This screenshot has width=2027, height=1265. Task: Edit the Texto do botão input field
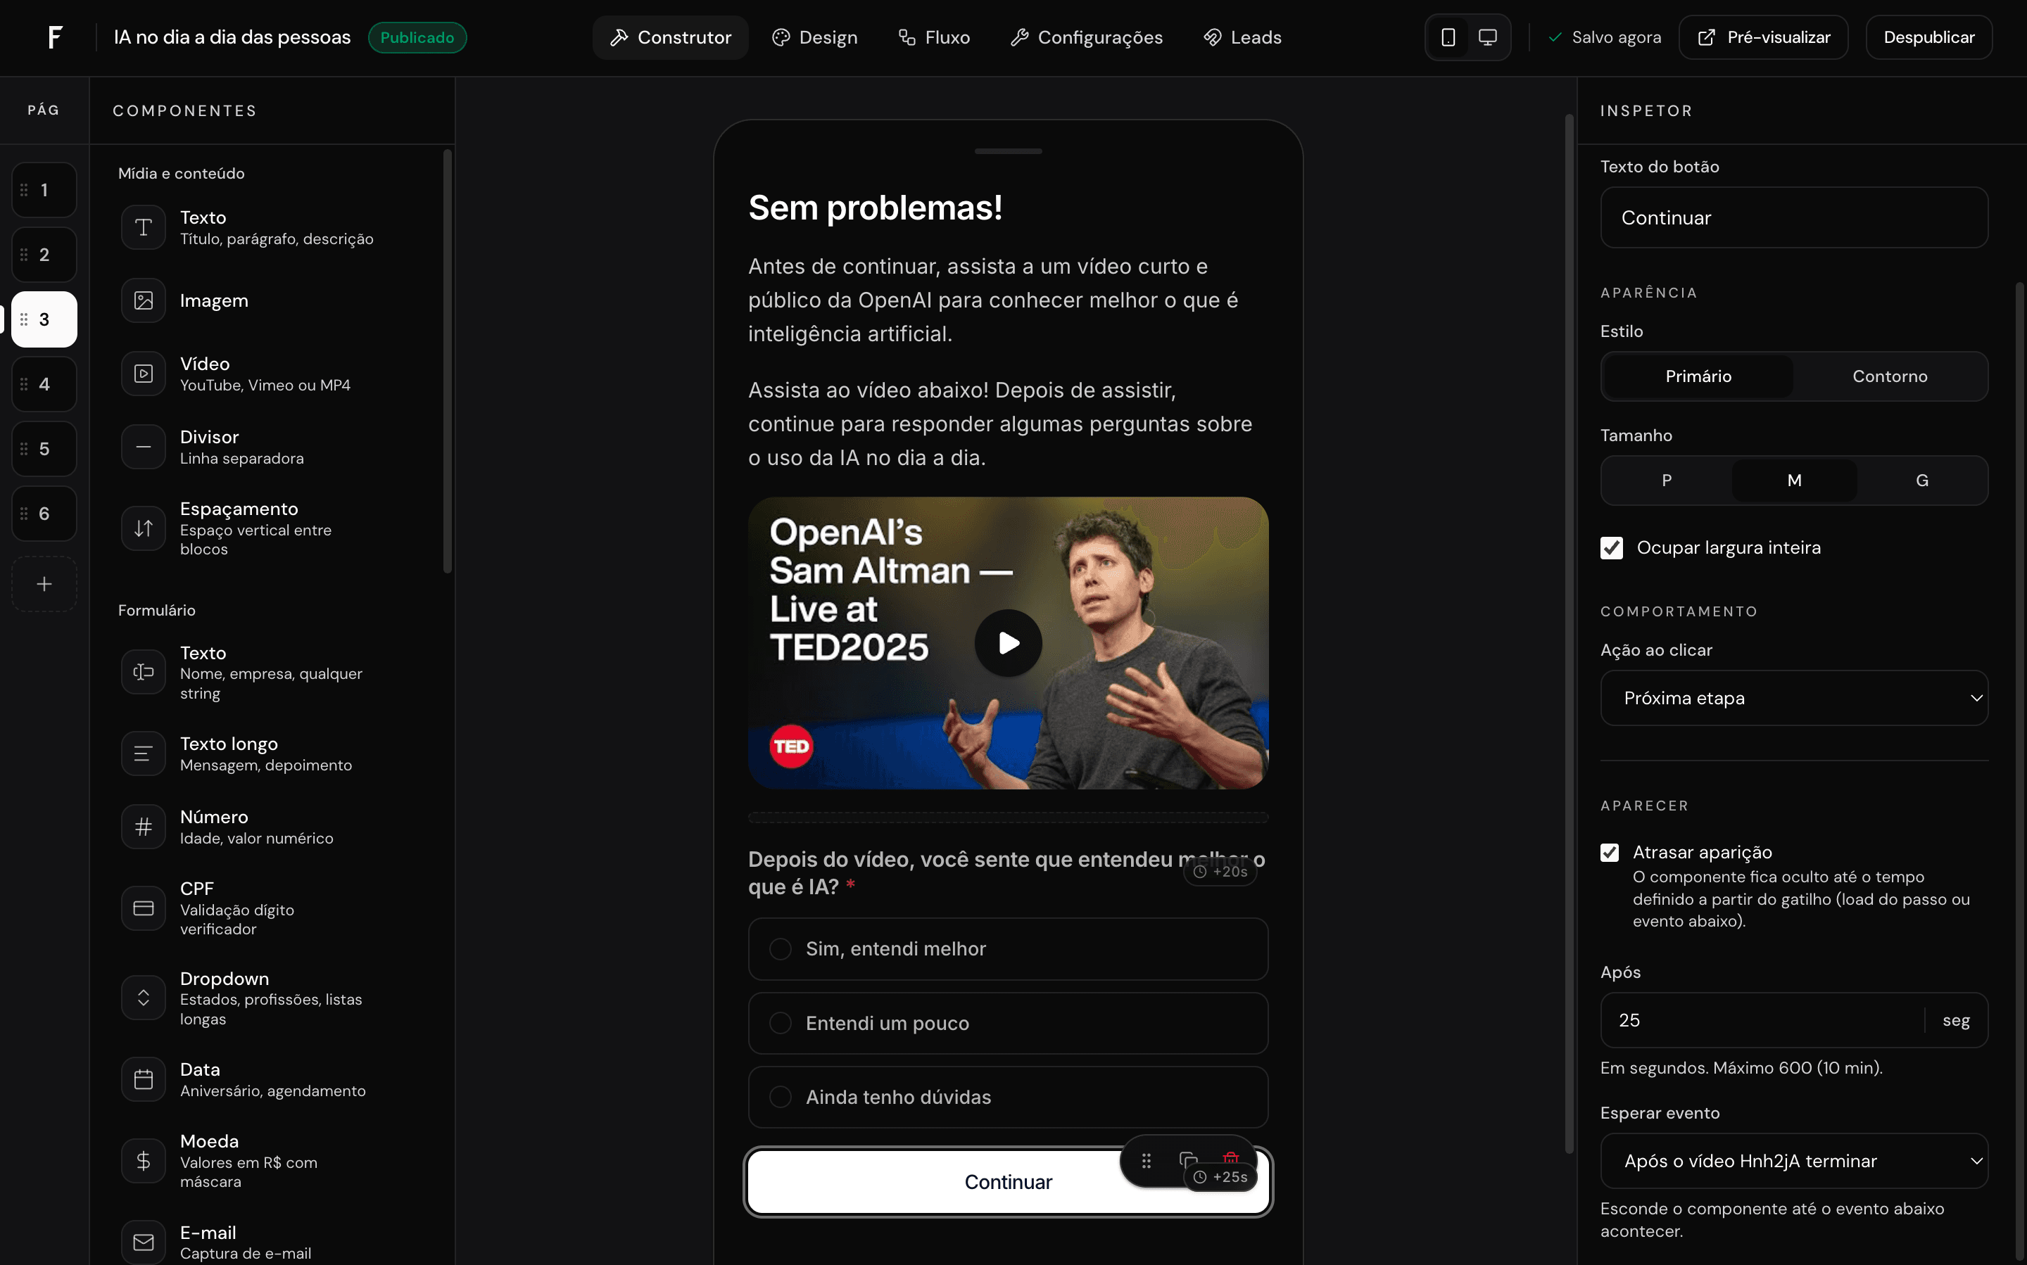[1793, 217]
